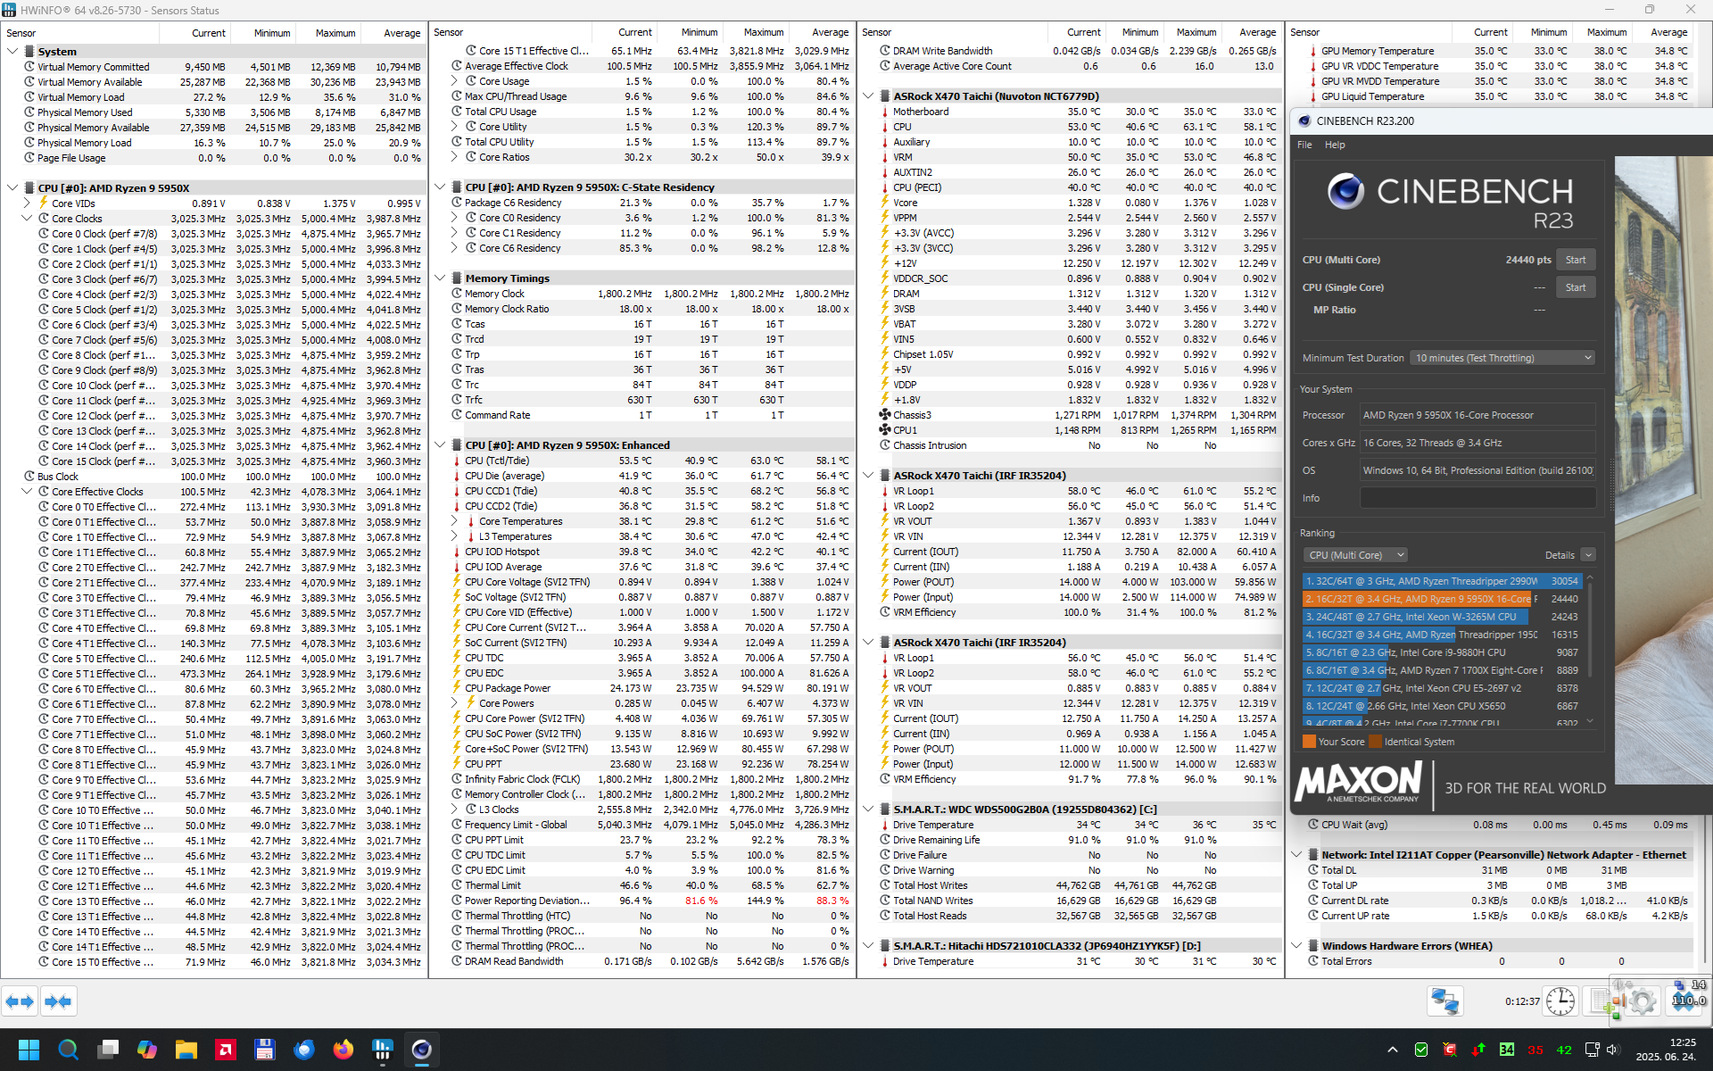Click the lightning icon beside Core VIDs

coord(43,203)
